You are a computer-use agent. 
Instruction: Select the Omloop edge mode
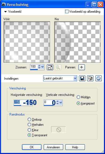[x=29, y=120]
